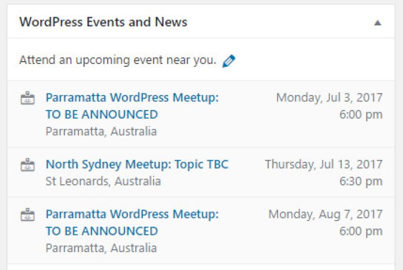Click the meetup icon beside North Sydney Meetup

(x=28, y=165)
